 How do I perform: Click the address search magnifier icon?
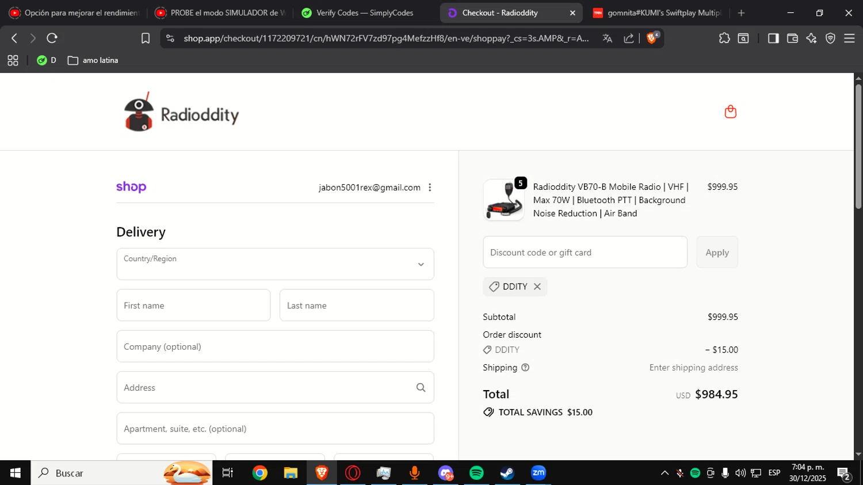coord(421,388)
